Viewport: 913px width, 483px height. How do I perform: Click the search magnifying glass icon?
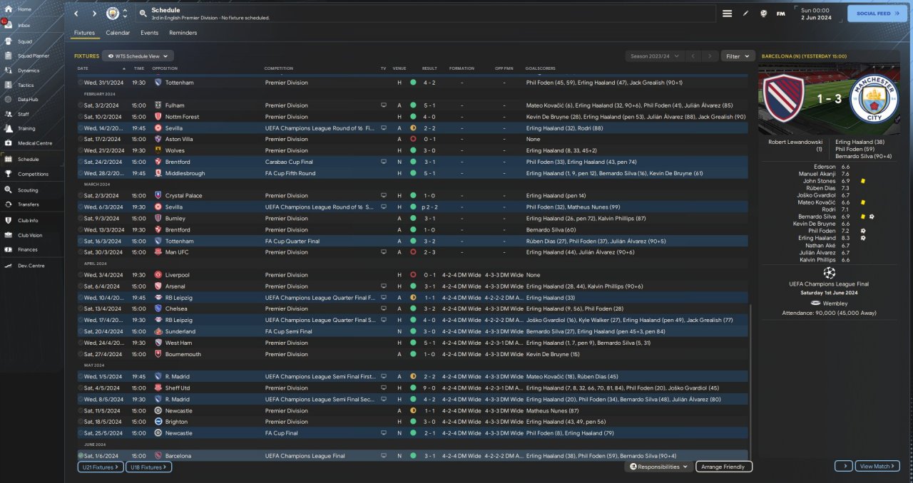pyautogui.click(x=143, y=14)
